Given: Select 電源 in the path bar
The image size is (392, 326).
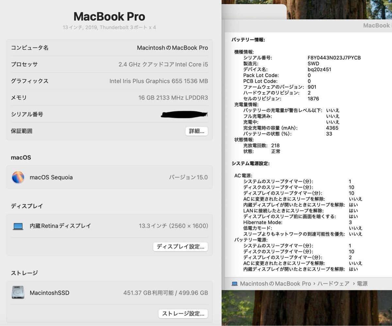Looking at the screenshot, I should coord(362,284).
